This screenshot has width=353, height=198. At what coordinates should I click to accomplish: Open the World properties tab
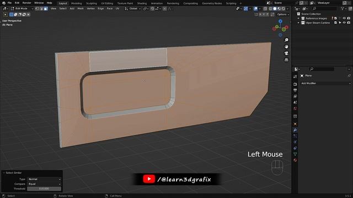pos(295,109)
